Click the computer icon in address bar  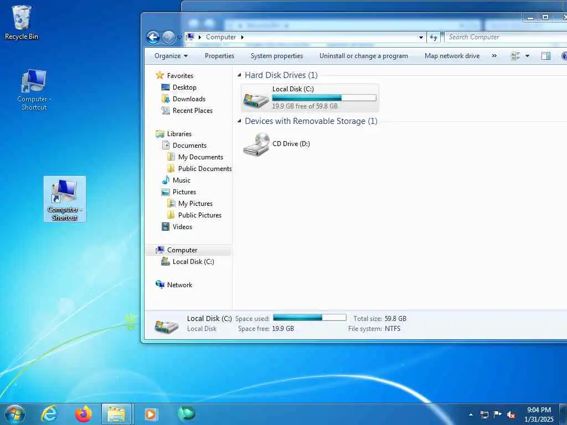point(190,37)
